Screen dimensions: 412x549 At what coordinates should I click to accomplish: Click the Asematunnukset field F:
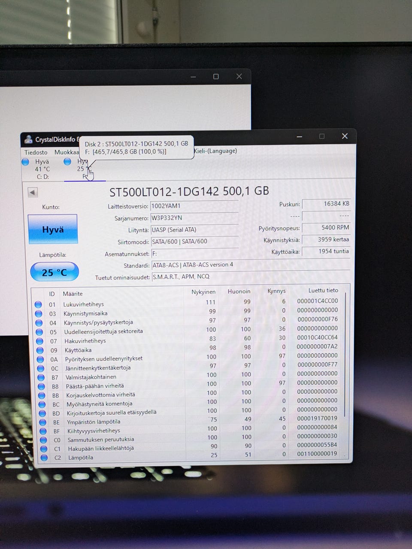click(x=194, y=254)
